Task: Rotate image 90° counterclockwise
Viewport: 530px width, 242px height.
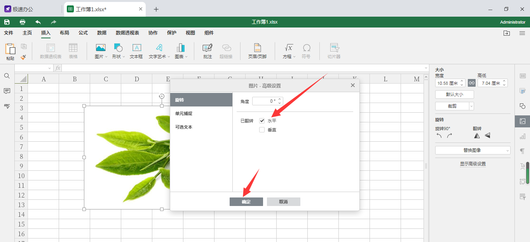Action: 439,136
